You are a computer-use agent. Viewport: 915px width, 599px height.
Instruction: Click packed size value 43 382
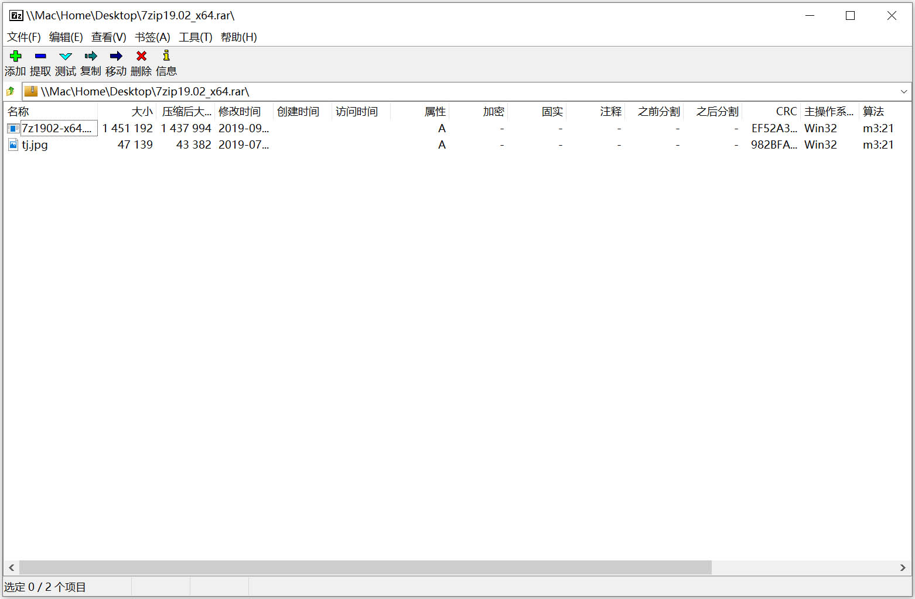[193, 144]
